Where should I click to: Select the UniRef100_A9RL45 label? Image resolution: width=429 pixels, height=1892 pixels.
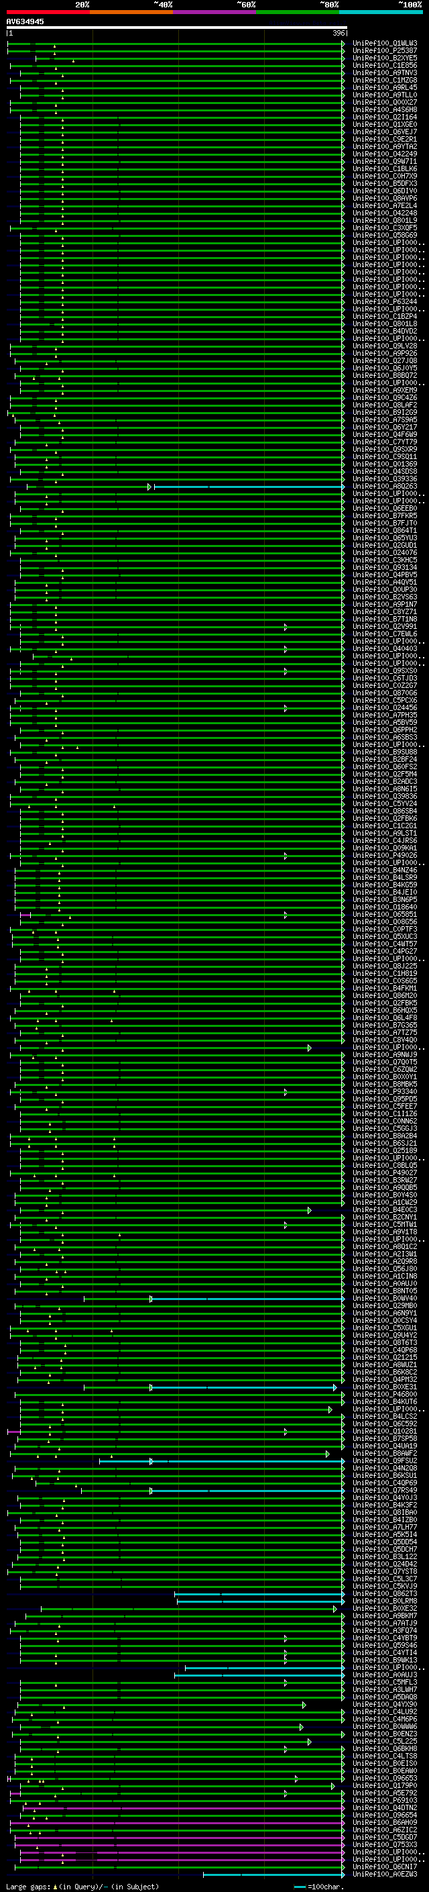point(385,87)
